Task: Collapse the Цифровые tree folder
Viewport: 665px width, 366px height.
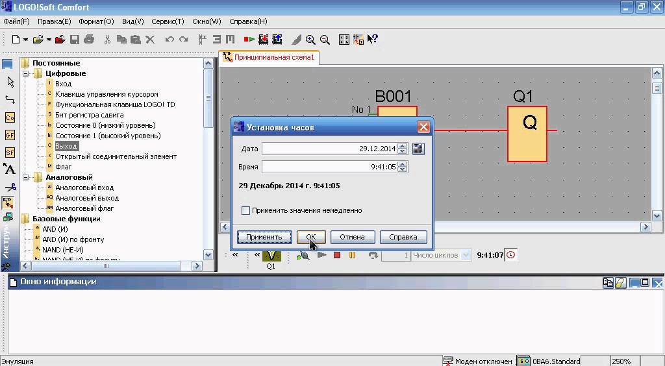Action: 26,73
